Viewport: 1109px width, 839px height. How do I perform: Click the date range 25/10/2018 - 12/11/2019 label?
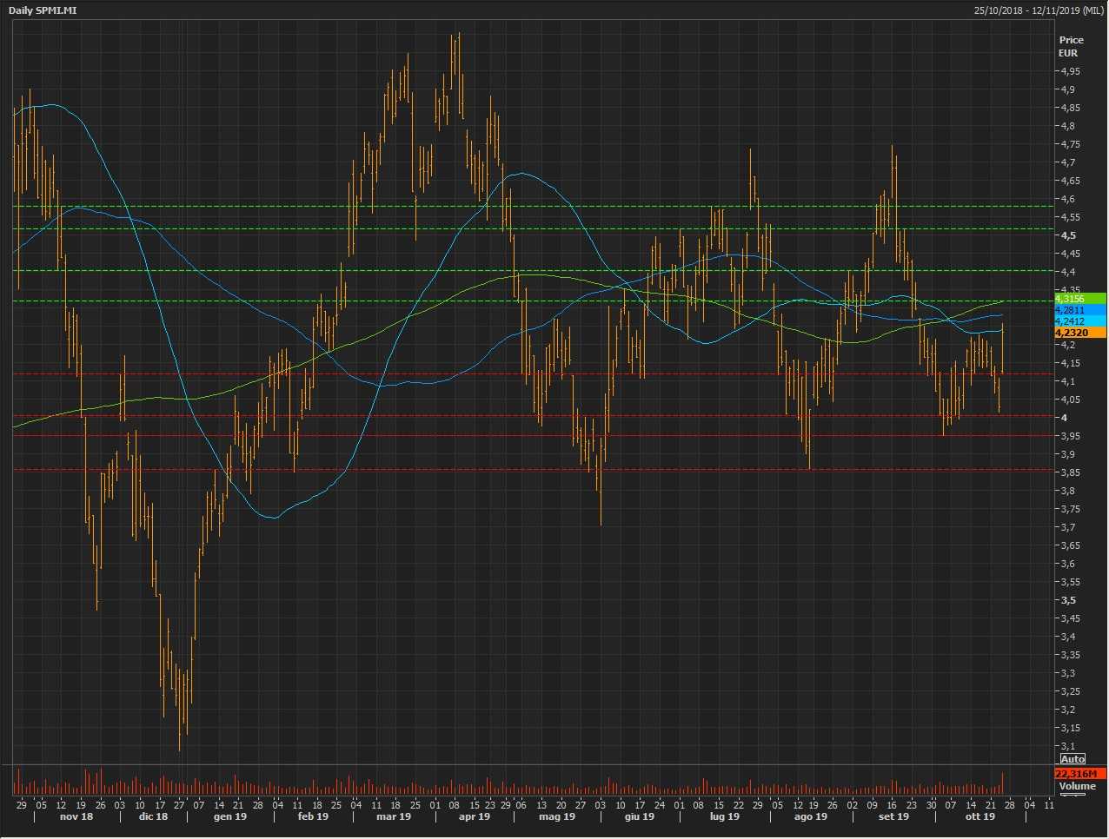(x=1038, y=10)
